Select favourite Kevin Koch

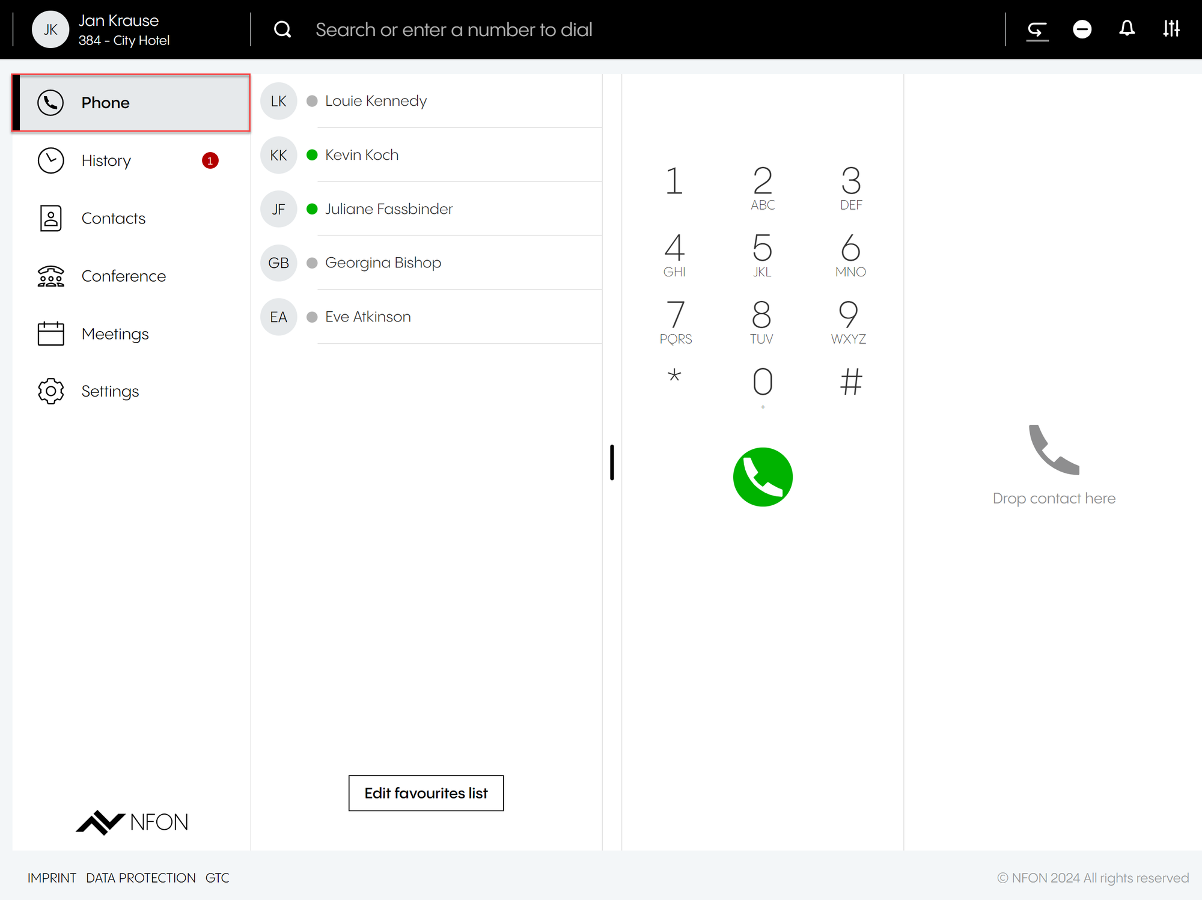tap(362, 155)
